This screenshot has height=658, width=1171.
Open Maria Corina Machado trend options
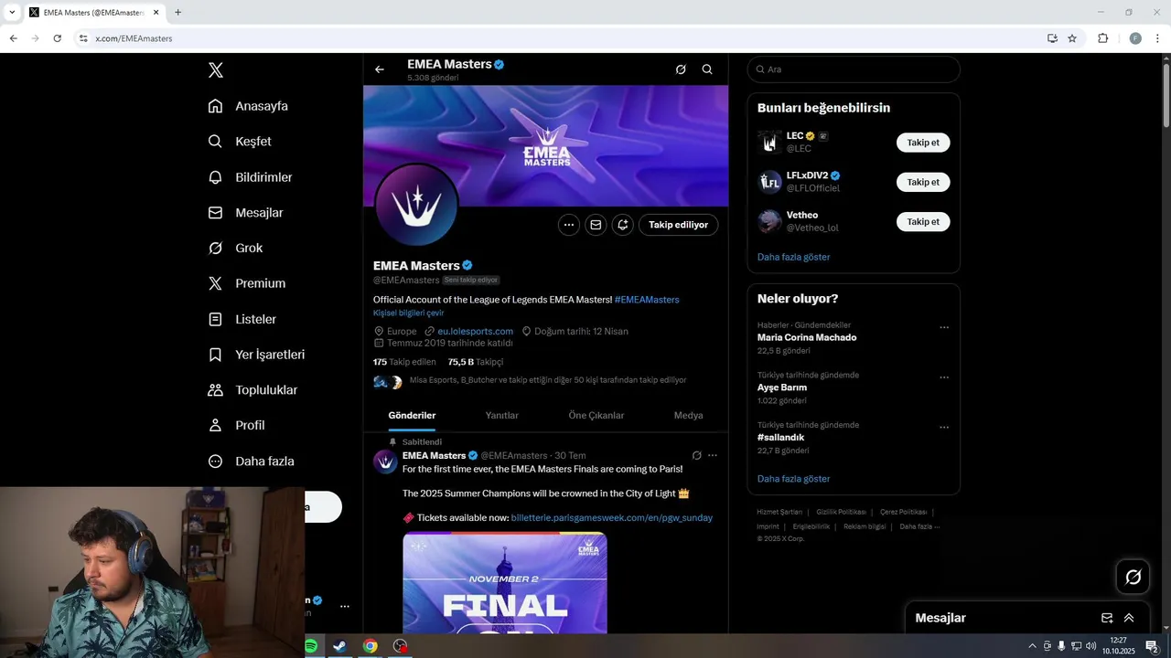pos(944,327)
